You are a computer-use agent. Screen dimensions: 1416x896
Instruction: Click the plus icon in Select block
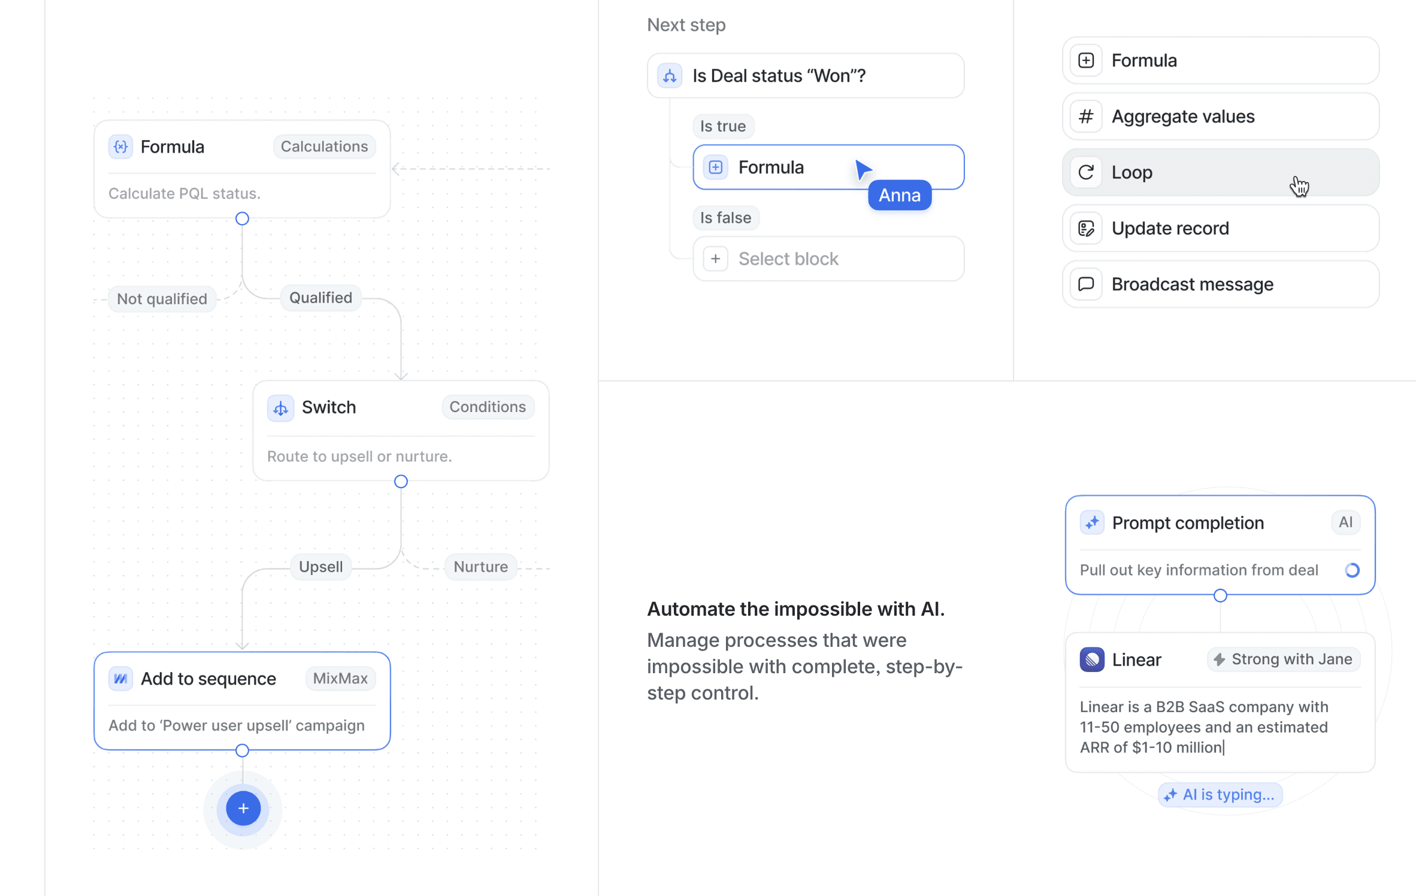tap(716, 259)
